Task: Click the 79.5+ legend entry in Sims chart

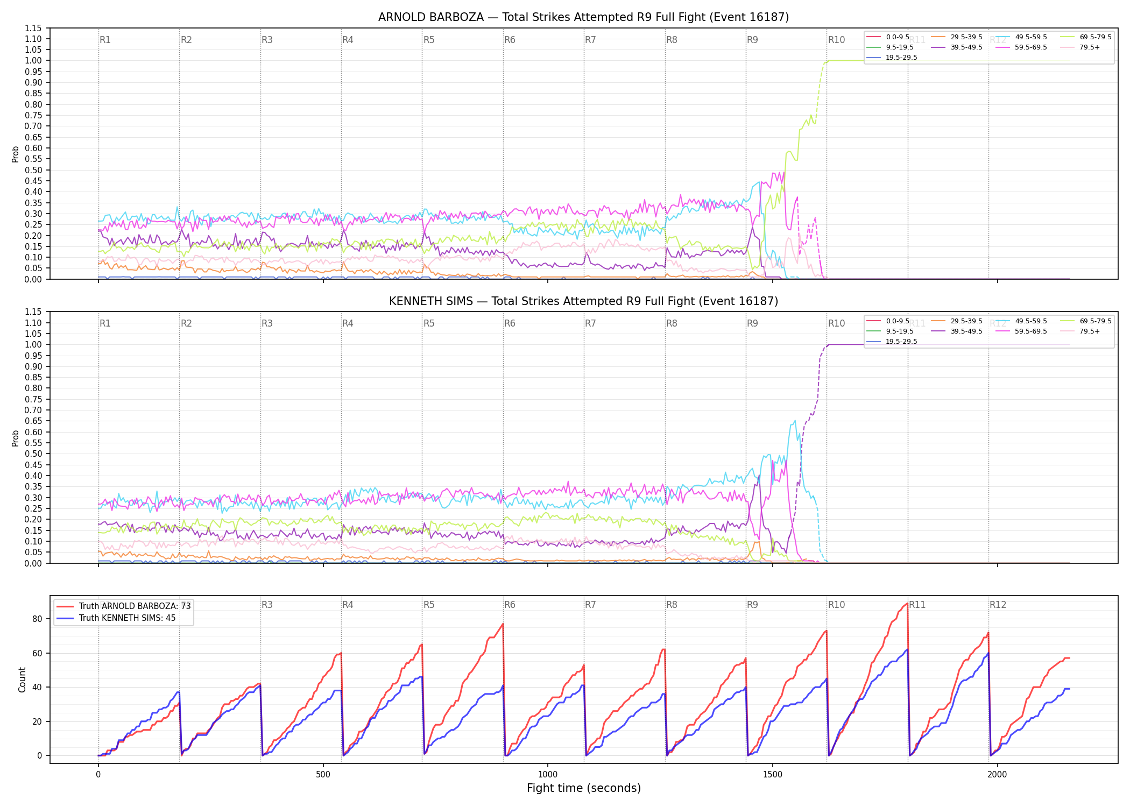Action: pos(1080,331)
